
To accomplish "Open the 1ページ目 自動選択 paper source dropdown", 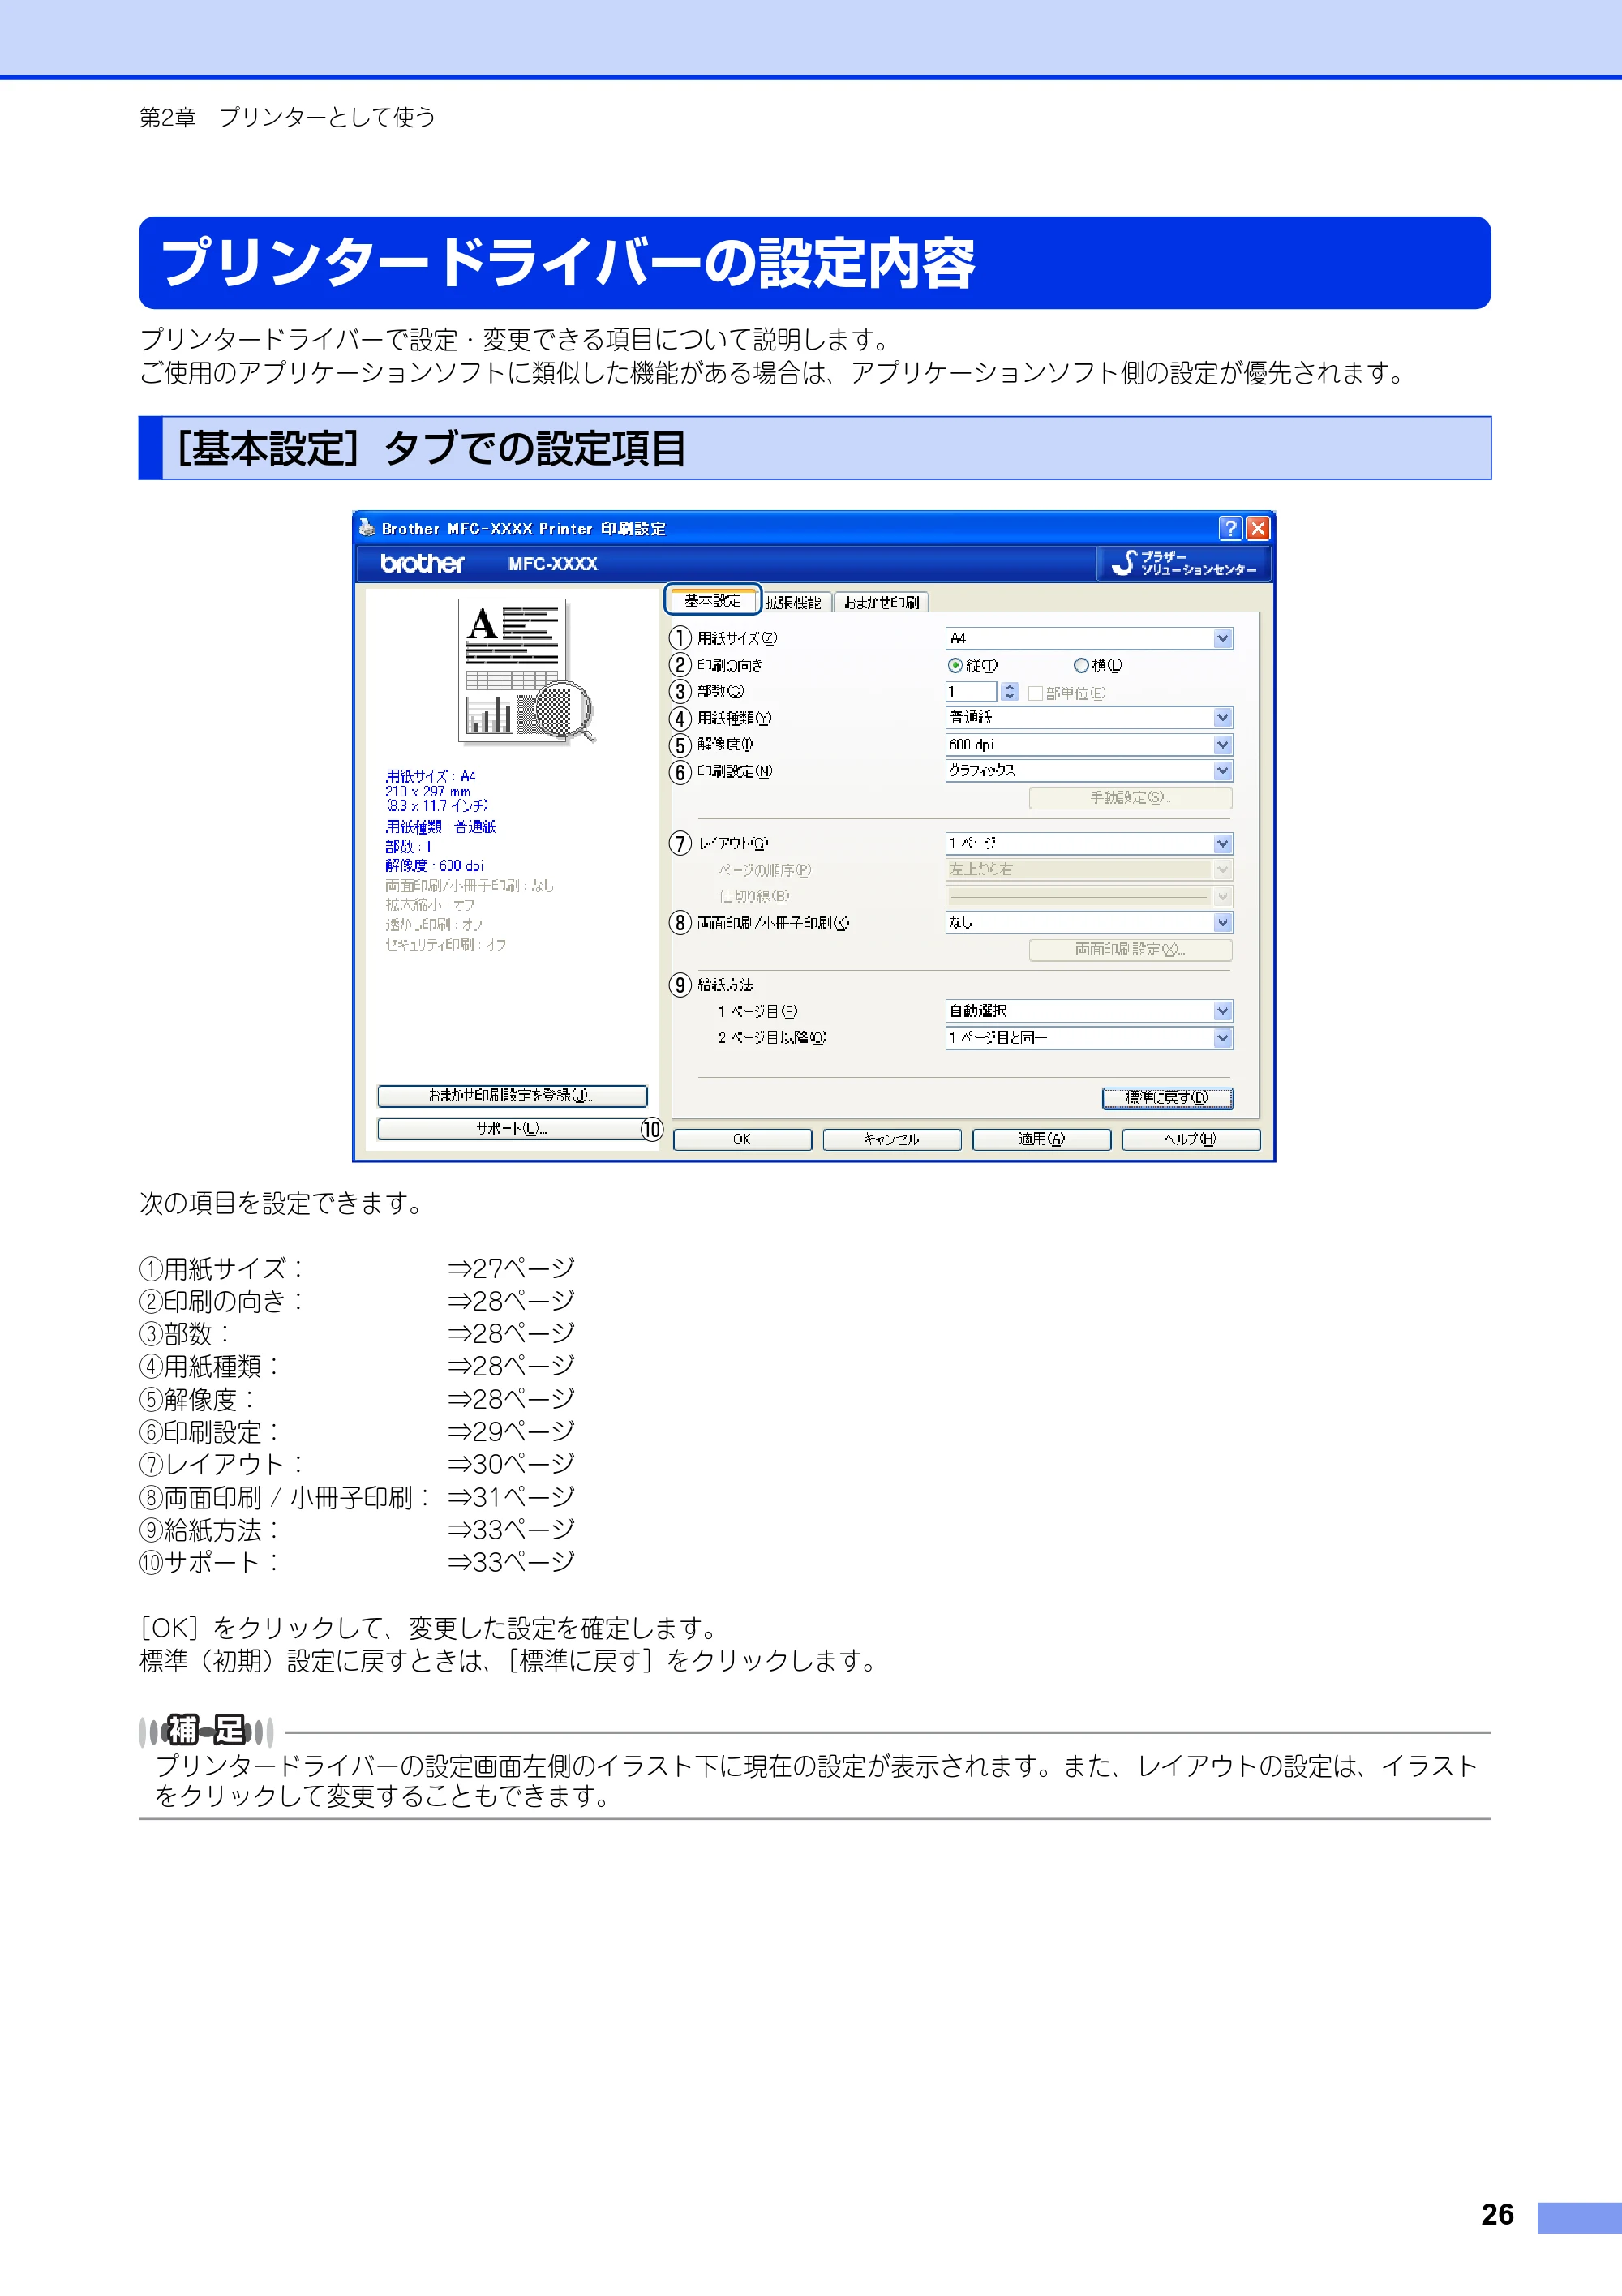I will coord(1089,1011).
